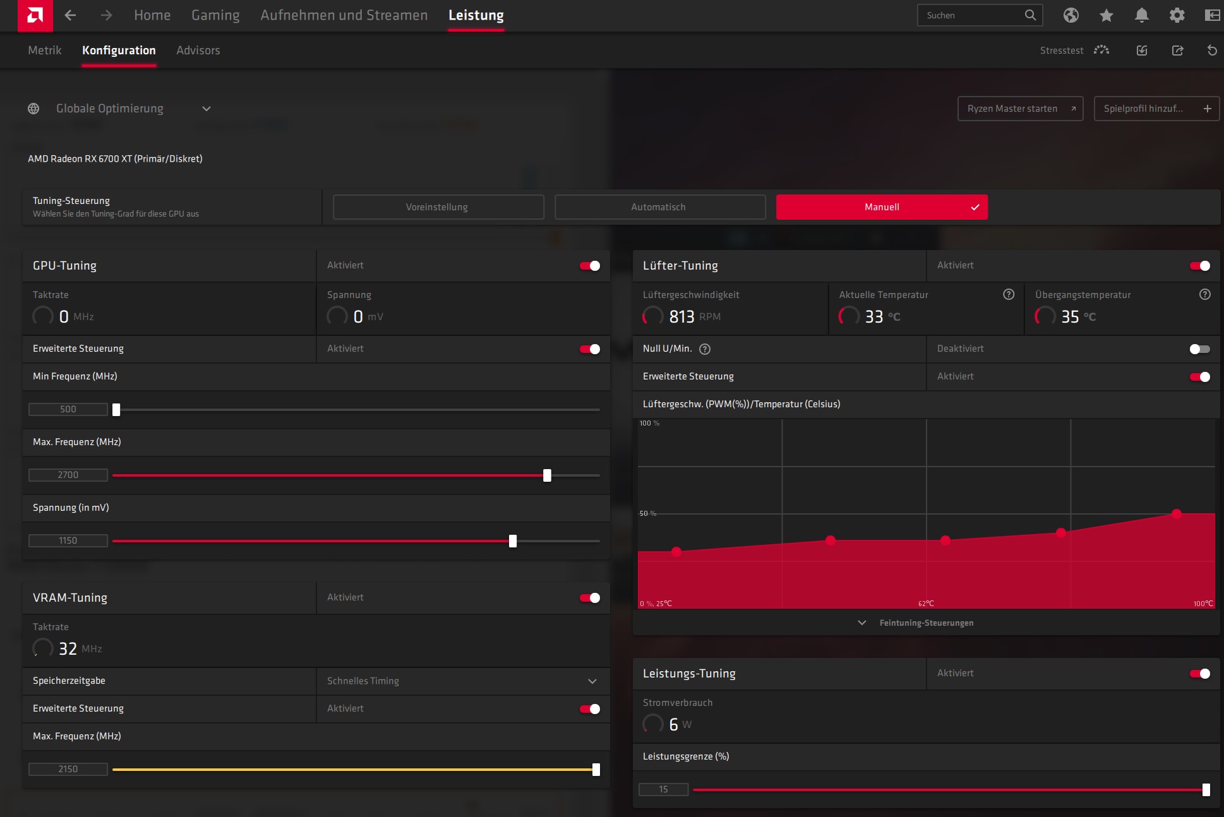Select Automatisch tuning button
Screen dimensions: 1224x817
(659, 207)
